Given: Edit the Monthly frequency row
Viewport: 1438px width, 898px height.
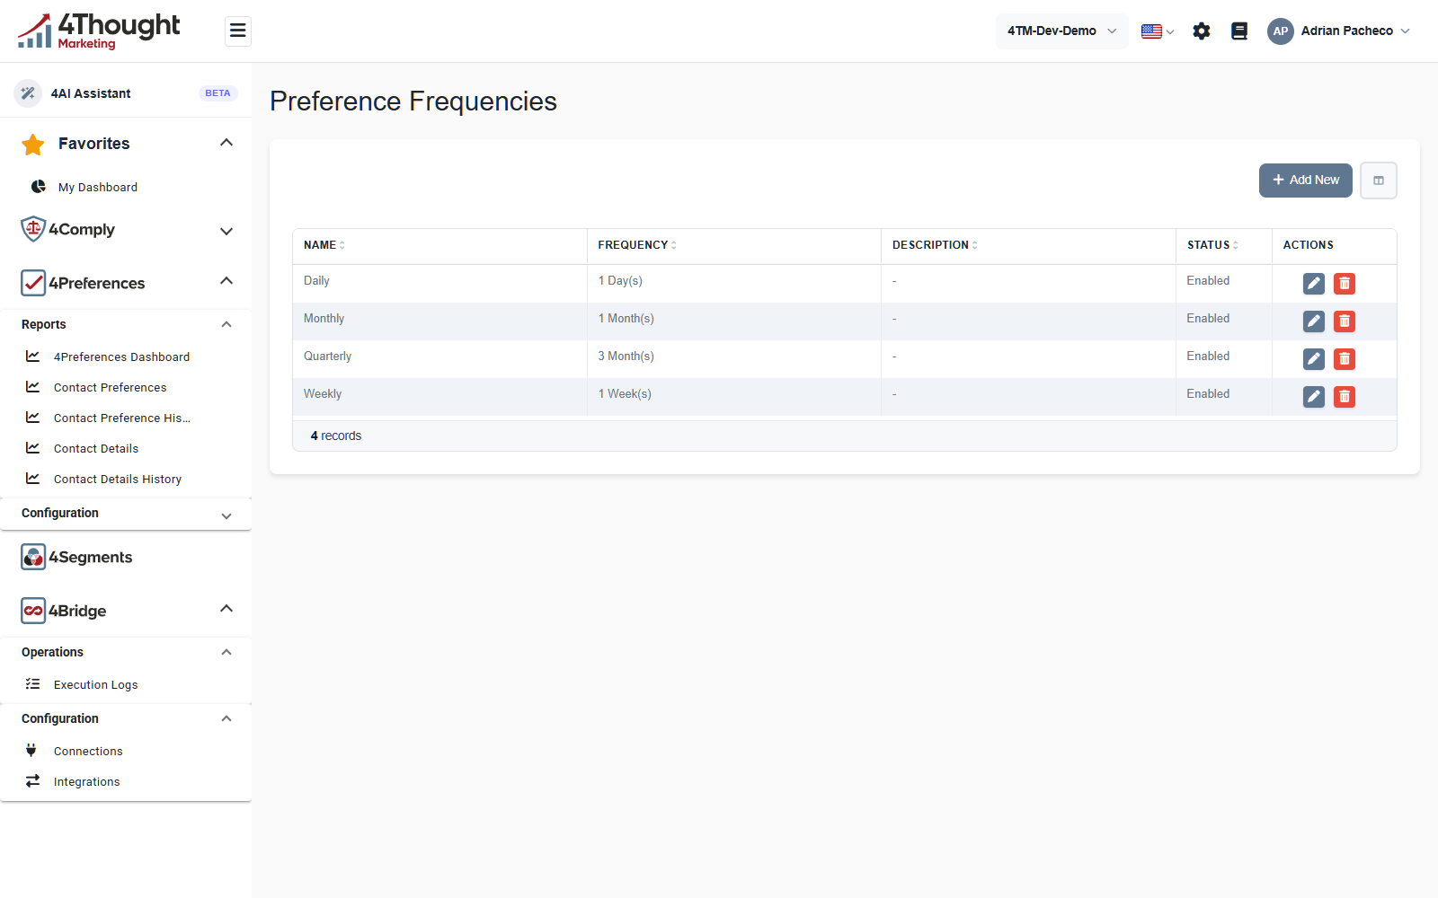Looking at the screenshot, I should pyautogui.click(x=1314, y=321).
